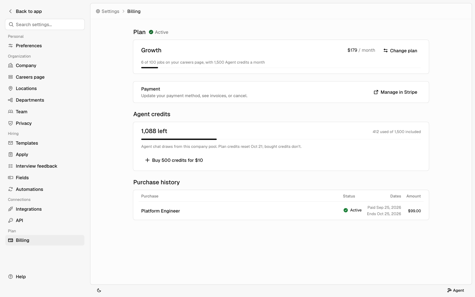Click the Paid Sep 25, 2026 date
Screen dimensions: 475x297
pyautogui.click(x=384, y=208)
